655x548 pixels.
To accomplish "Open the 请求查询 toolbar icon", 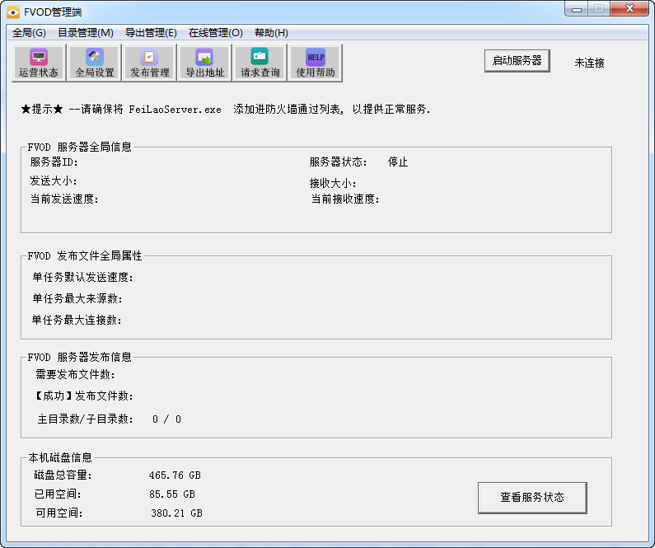I will tap(260, 63).
